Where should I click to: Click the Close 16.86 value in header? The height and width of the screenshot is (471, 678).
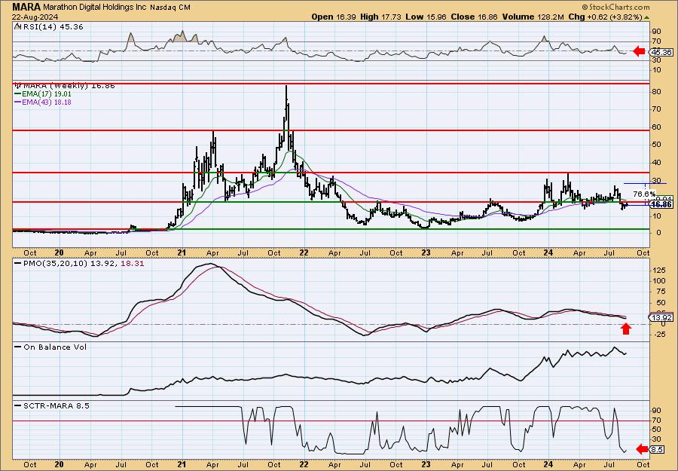tap(475, 17)
